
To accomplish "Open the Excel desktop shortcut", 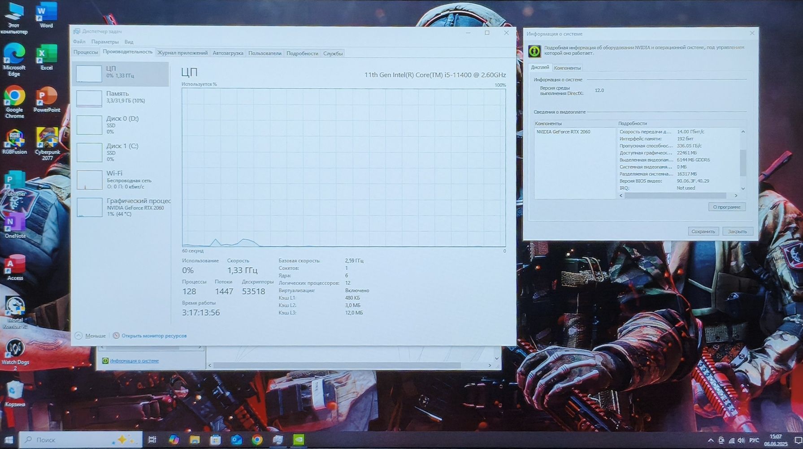I will (46, 57).
